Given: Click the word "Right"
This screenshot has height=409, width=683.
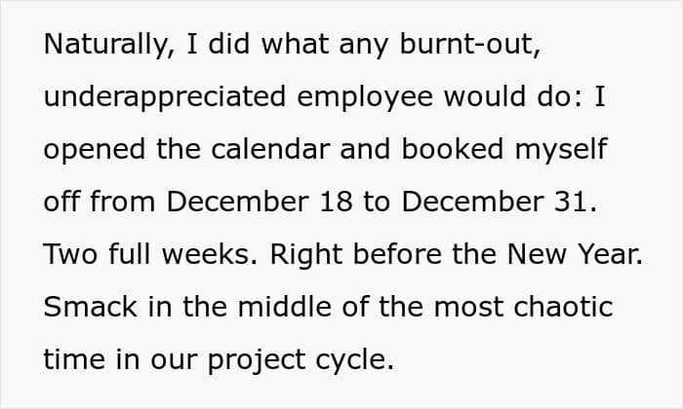Looking at the screenshot, I should coord(305,255).
